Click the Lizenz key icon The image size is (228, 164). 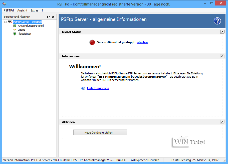(15, 30)
